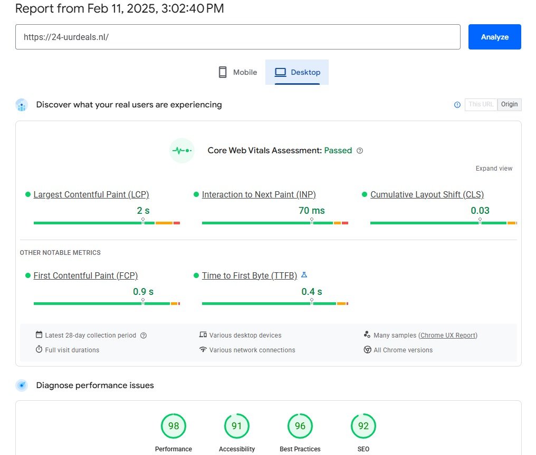Click inside the URL input field
The image size is (536, 455).
click(x=237, y=37)
